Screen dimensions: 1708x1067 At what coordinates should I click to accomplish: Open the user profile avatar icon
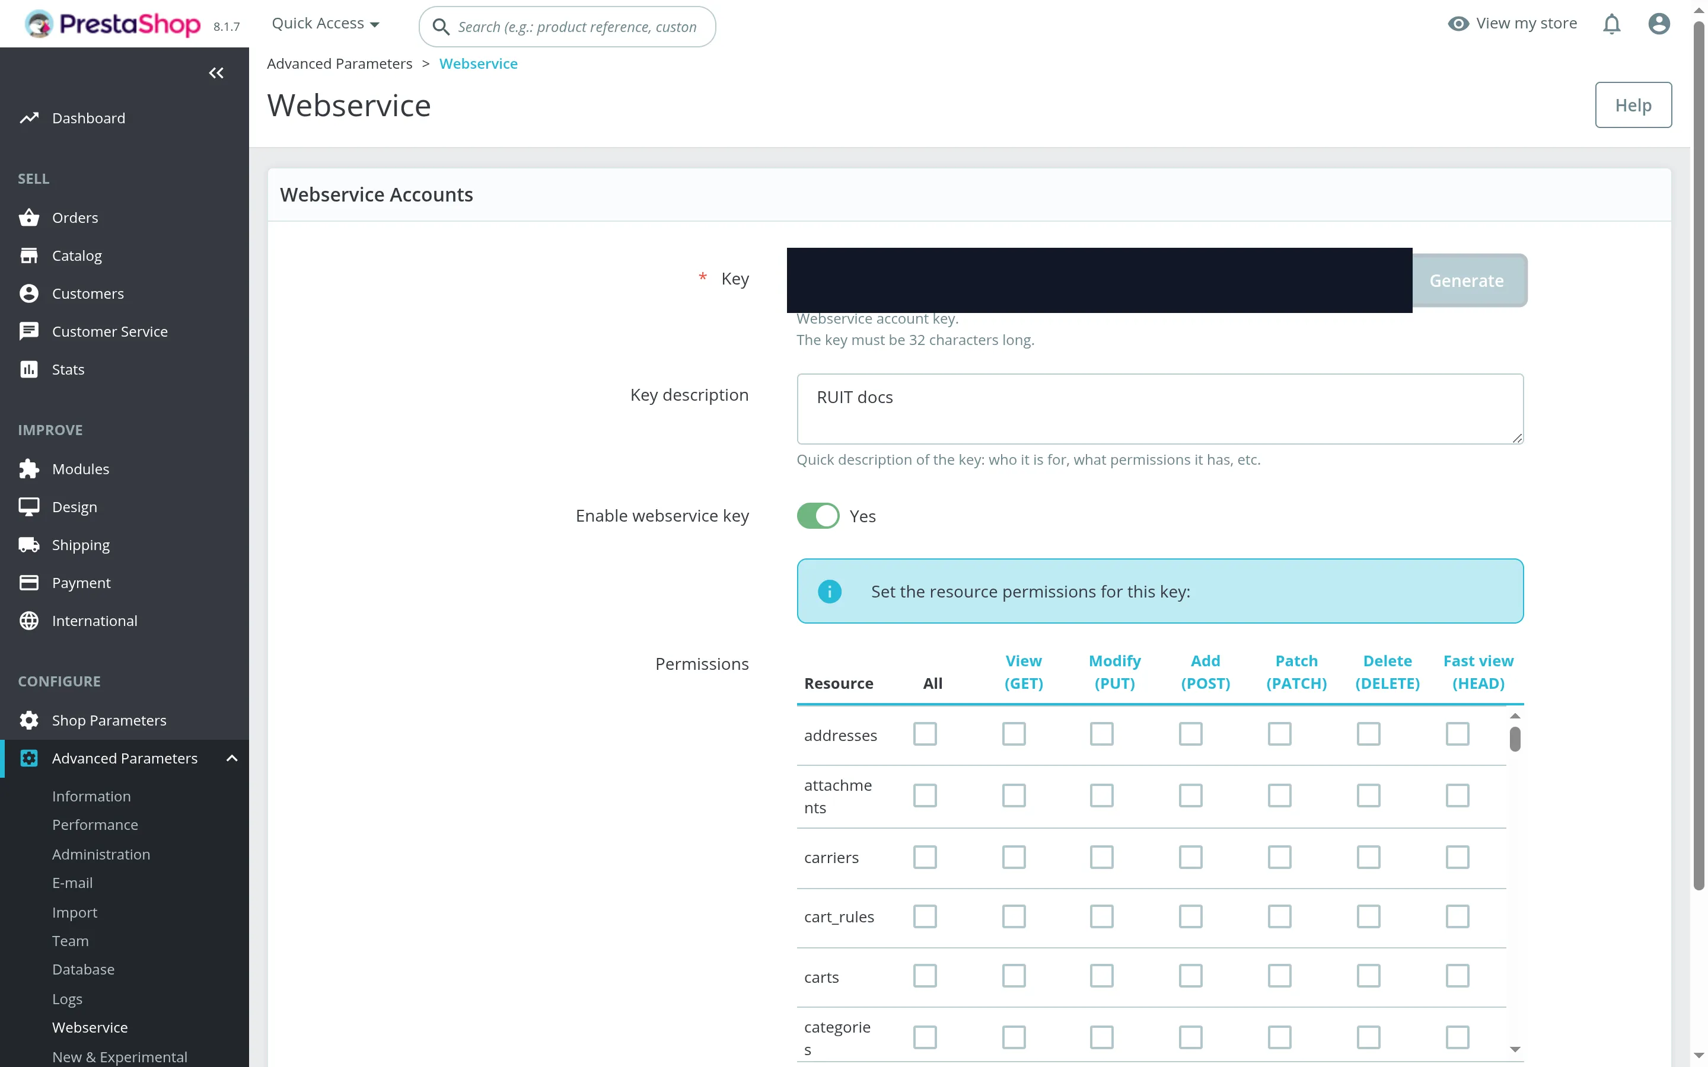1659,24
